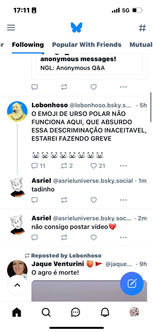Open more options on Asriel's 'tadinho' post

123,200
